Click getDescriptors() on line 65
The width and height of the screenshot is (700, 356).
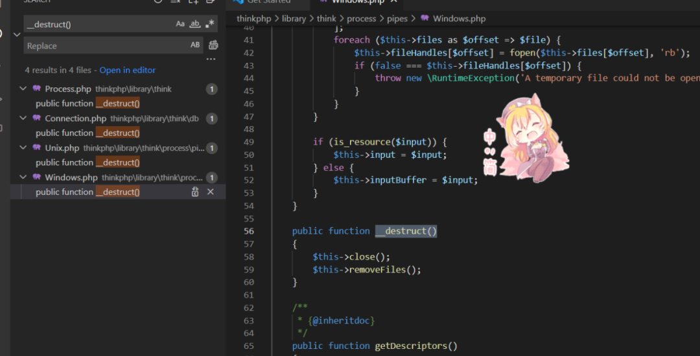click(416, 346)
